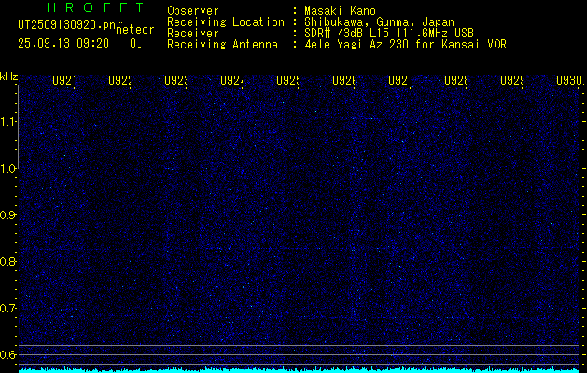Click the green HROFFT title text
This screenshot has width=587, height=373.
pyautogui.click(x=95, y=7)
